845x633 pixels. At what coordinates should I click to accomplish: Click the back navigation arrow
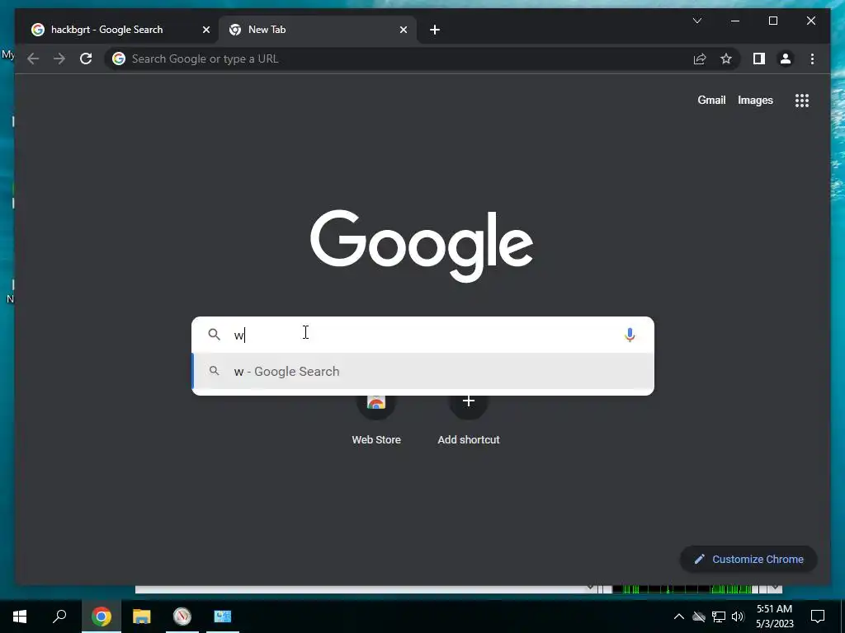(x=33, y=59)
